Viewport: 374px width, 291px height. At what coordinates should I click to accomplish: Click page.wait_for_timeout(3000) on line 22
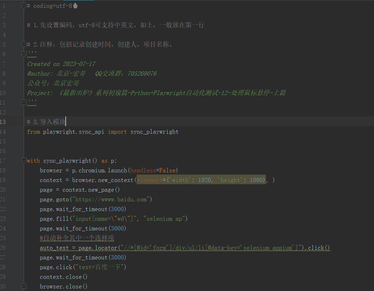click(83, 209)
